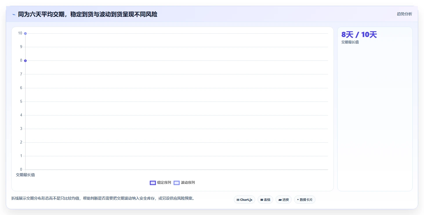The image size is (424, 215).
Task: Click y-axis label 0
Action: [21, 170]
